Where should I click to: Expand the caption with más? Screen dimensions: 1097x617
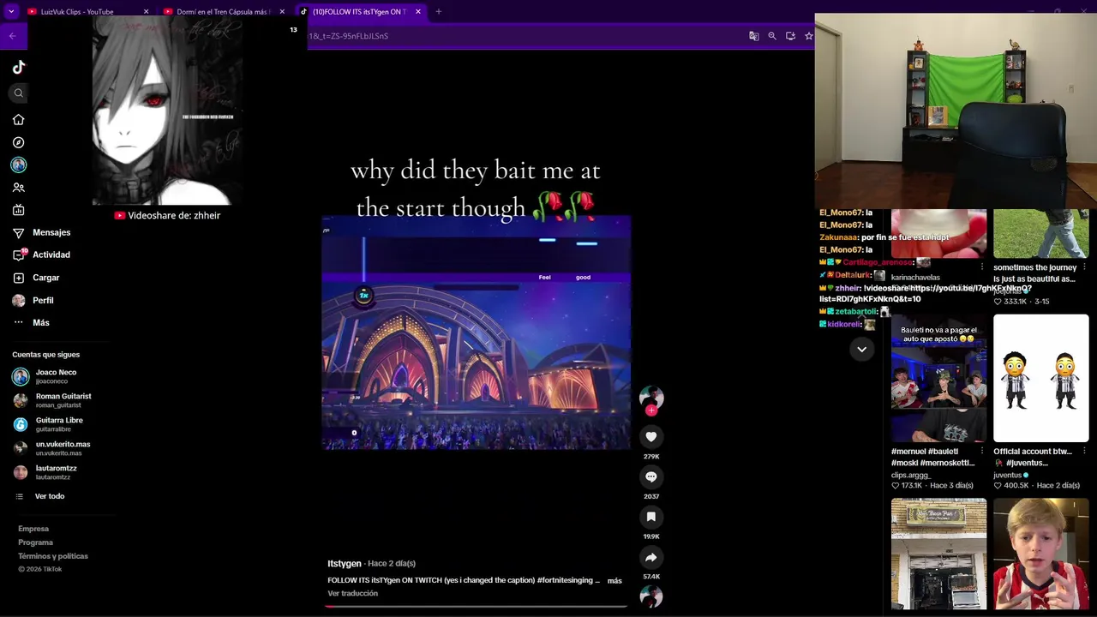(614, 581)
